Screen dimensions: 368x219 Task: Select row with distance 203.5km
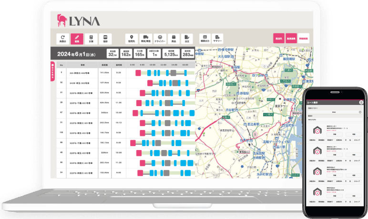coord(126,123)
